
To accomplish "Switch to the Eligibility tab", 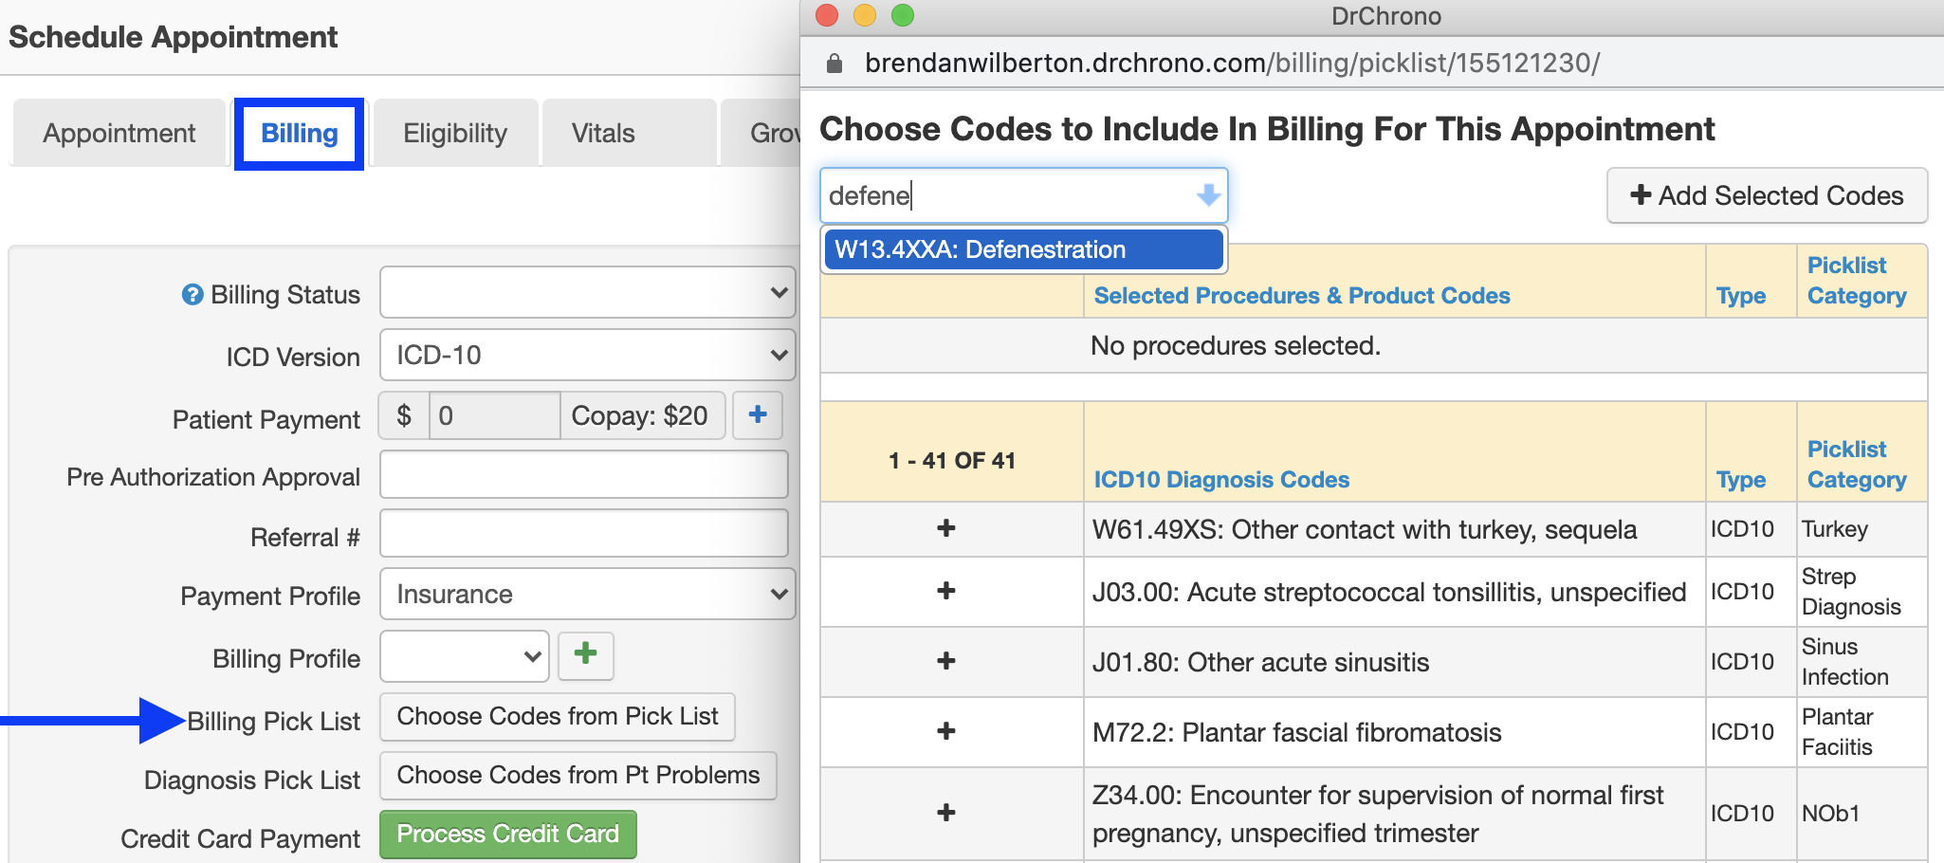I will [x=455, y=133].
